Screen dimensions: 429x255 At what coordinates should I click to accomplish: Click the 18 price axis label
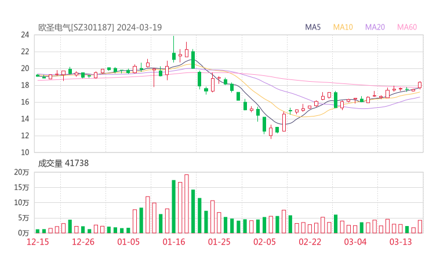point(25,85)
